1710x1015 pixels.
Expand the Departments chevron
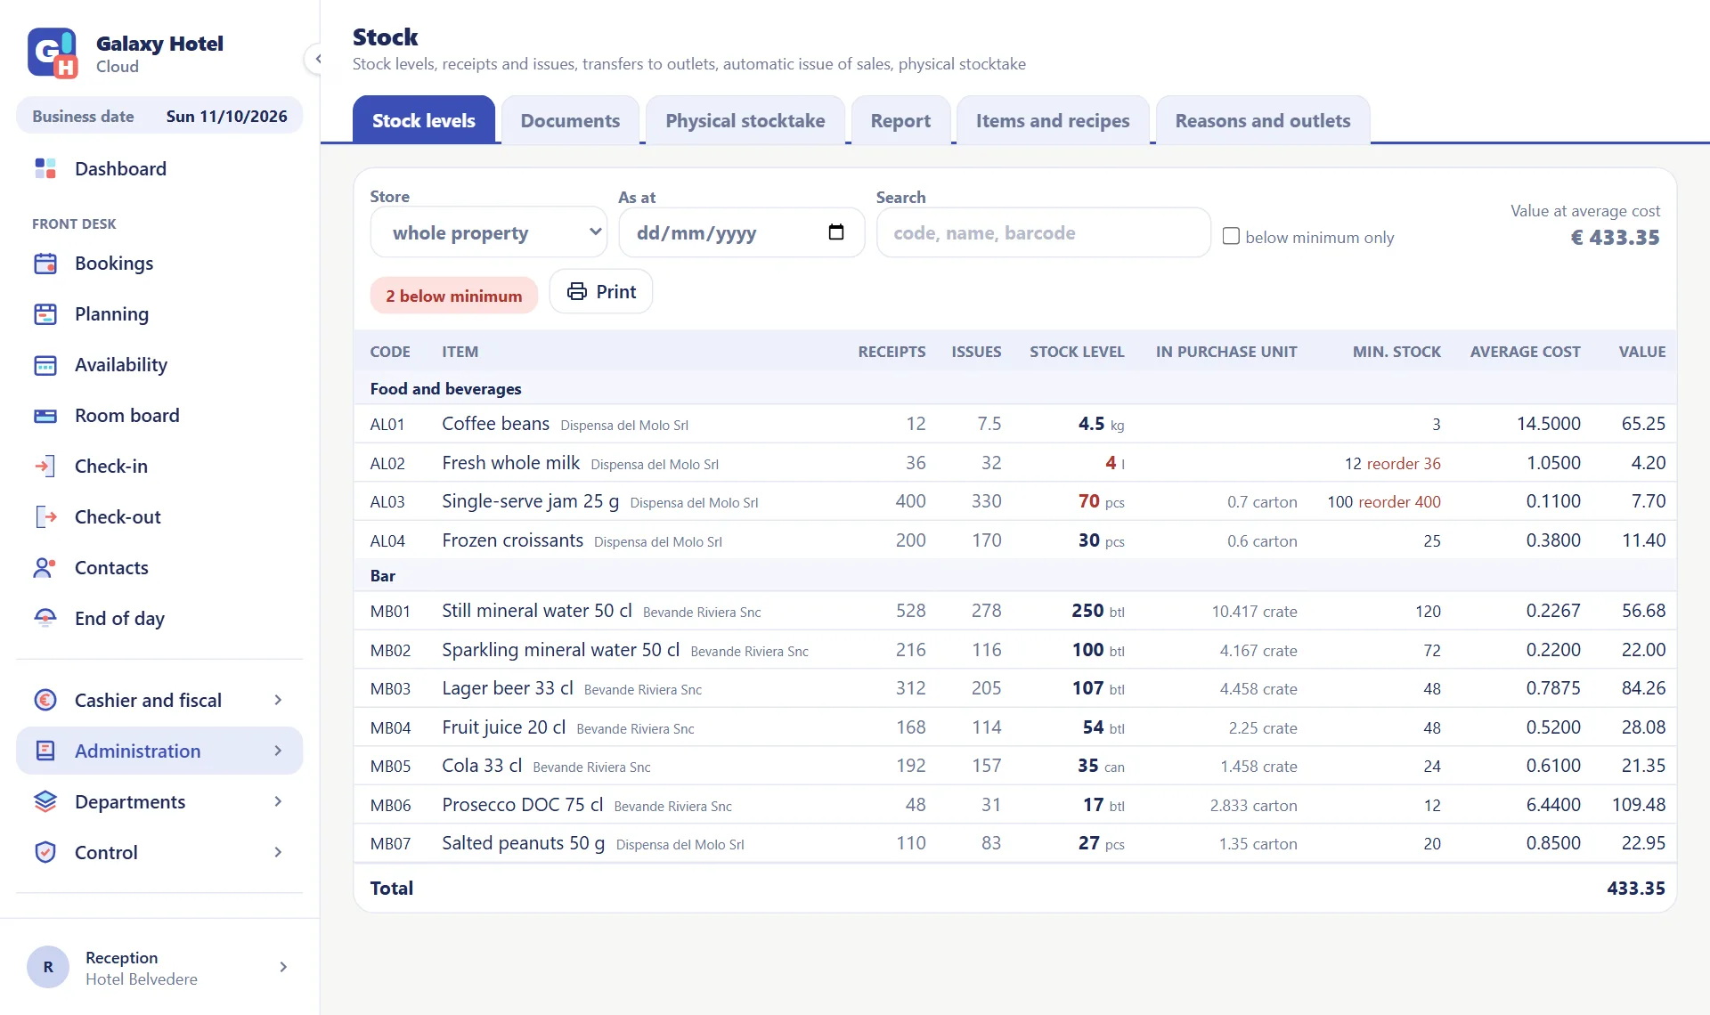(278, 802)
